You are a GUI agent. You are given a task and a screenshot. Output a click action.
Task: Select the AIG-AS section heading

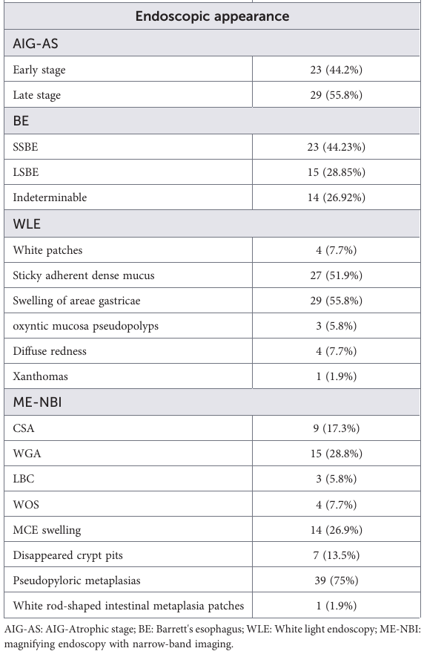(x=36, y=43)
